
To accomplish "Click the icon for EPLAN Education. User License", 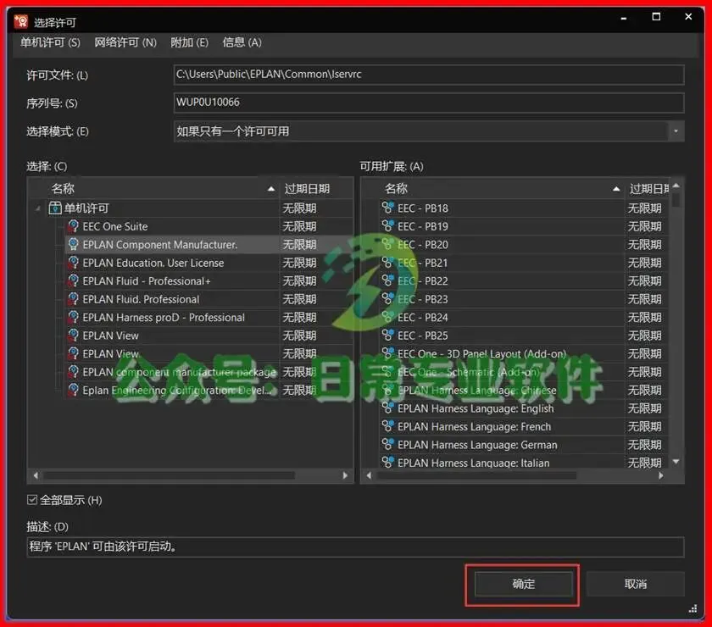I will 73,263.
